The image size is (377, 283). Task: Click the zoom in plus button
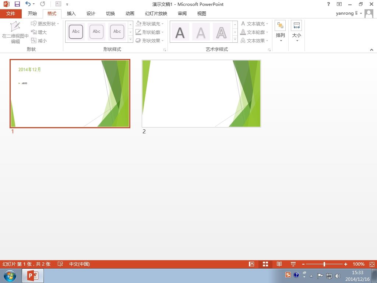(x=345, y=264)
